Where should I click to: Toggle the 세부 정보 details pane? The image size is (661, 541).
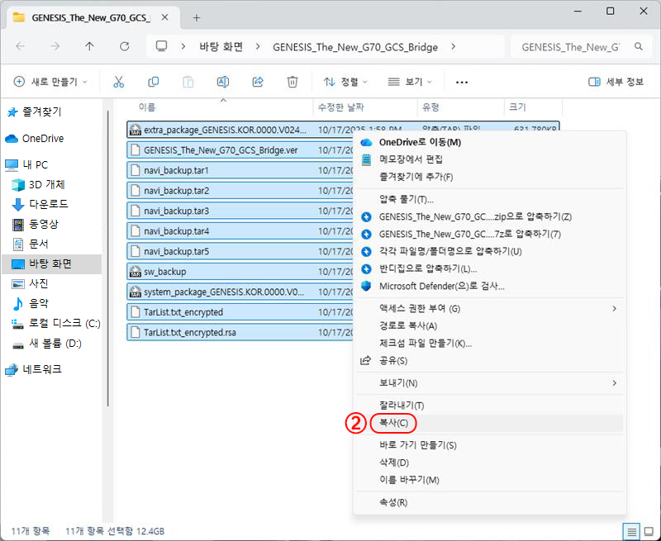[x=616, y=82]
